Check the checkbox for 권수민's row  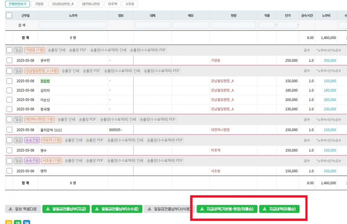[x=9, y=60]
